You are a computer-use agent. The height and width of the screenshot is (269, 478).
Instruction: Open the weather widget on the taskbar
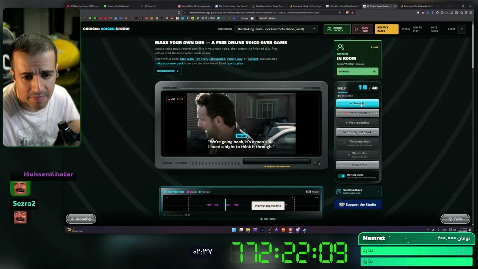click(x=76, y=230)
